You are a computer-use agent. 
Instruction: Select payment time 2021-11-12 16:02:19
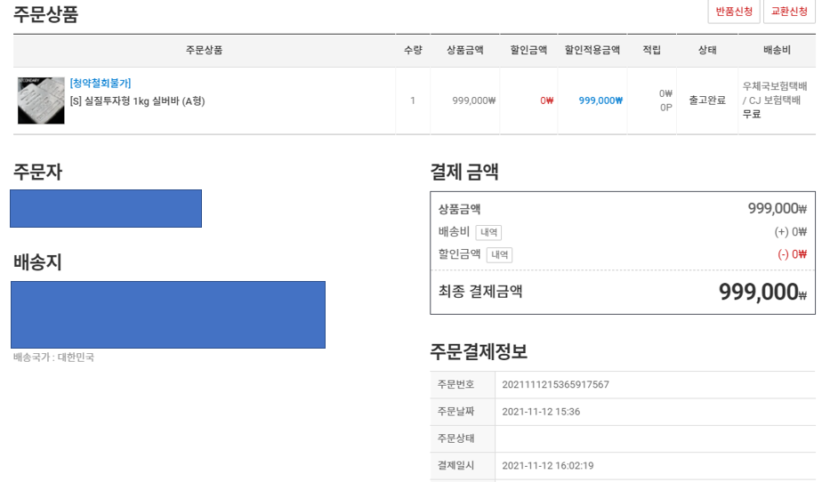548,466
